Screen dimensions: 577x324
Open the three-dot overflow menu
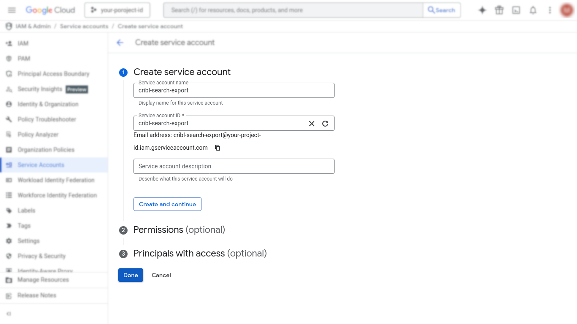550,10
